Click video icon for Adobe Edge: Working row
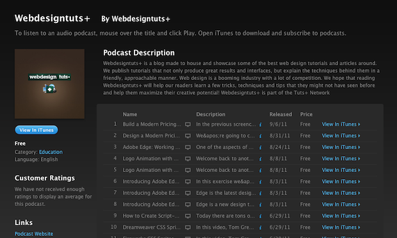Screen dimensions: 397x238 click(188, 147)
